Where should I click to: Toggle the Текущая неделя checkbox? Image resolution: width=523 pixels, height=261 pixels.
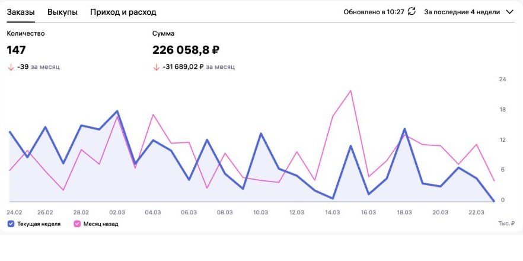(11, 224)
